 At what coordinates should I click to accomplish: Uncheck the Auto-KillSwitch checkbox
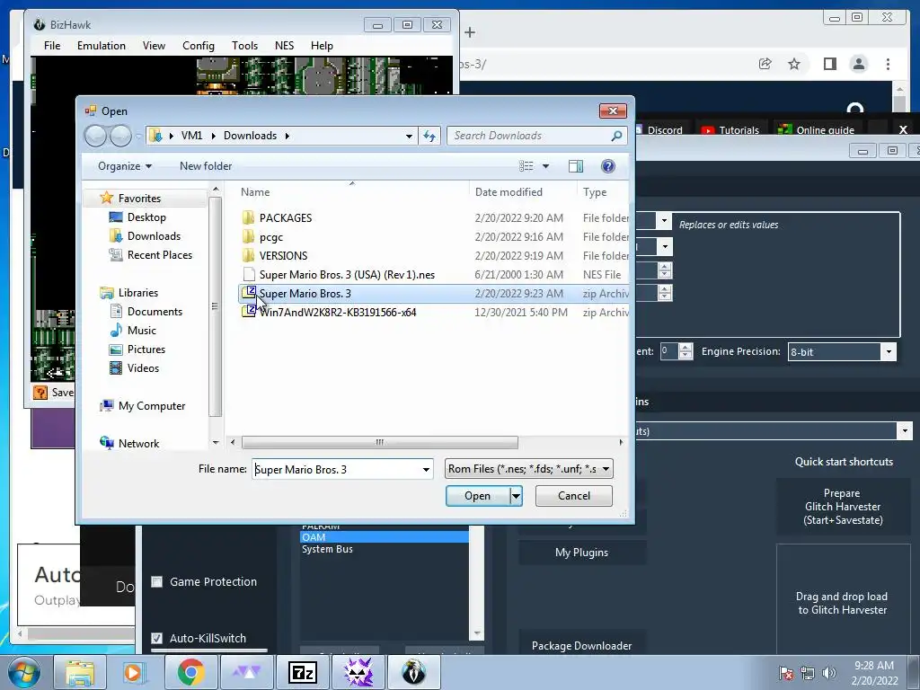click(x=156, y=639)
